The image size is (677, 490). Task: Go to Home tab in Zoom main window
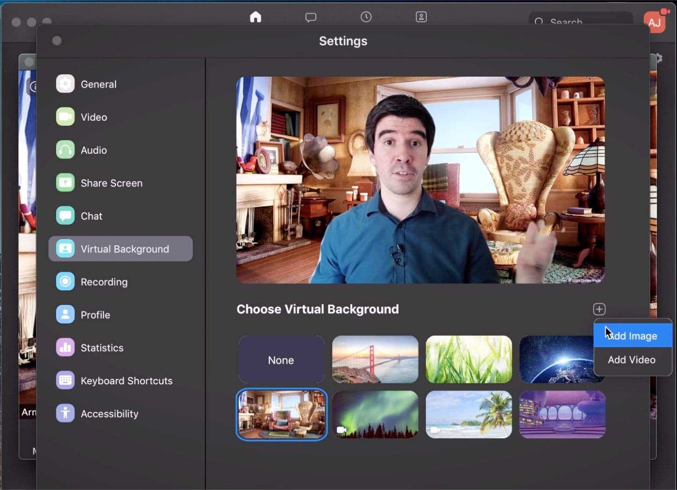click(255, 17)
